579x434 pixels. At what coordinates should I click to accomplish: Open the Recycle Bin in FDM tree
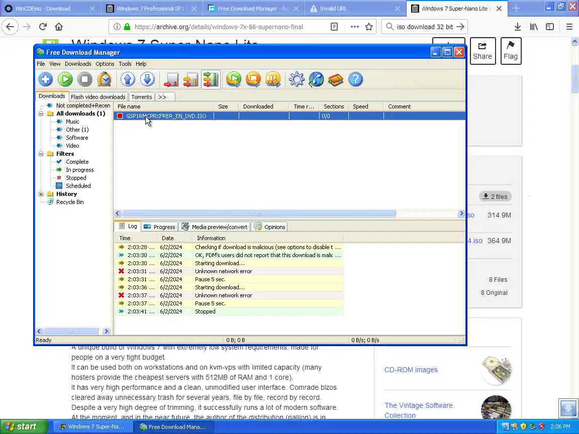coord(70,202)
